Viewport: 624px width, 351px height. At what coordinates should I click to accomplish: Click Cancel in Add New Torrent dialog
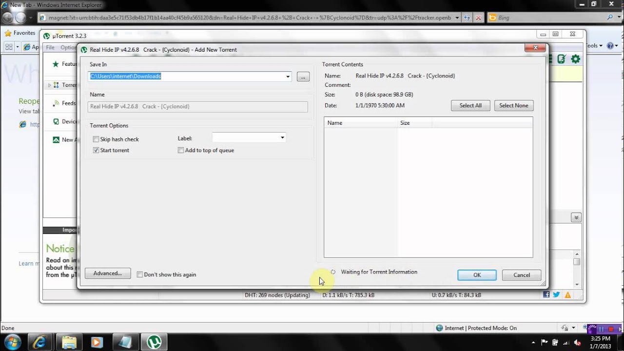coord(522,275)
